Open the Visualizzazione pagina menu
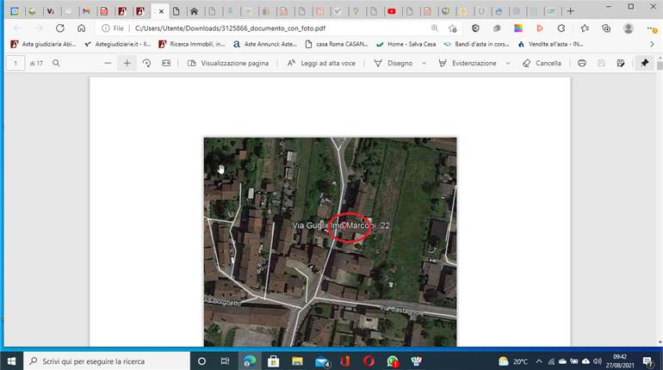 pos(228,63)
